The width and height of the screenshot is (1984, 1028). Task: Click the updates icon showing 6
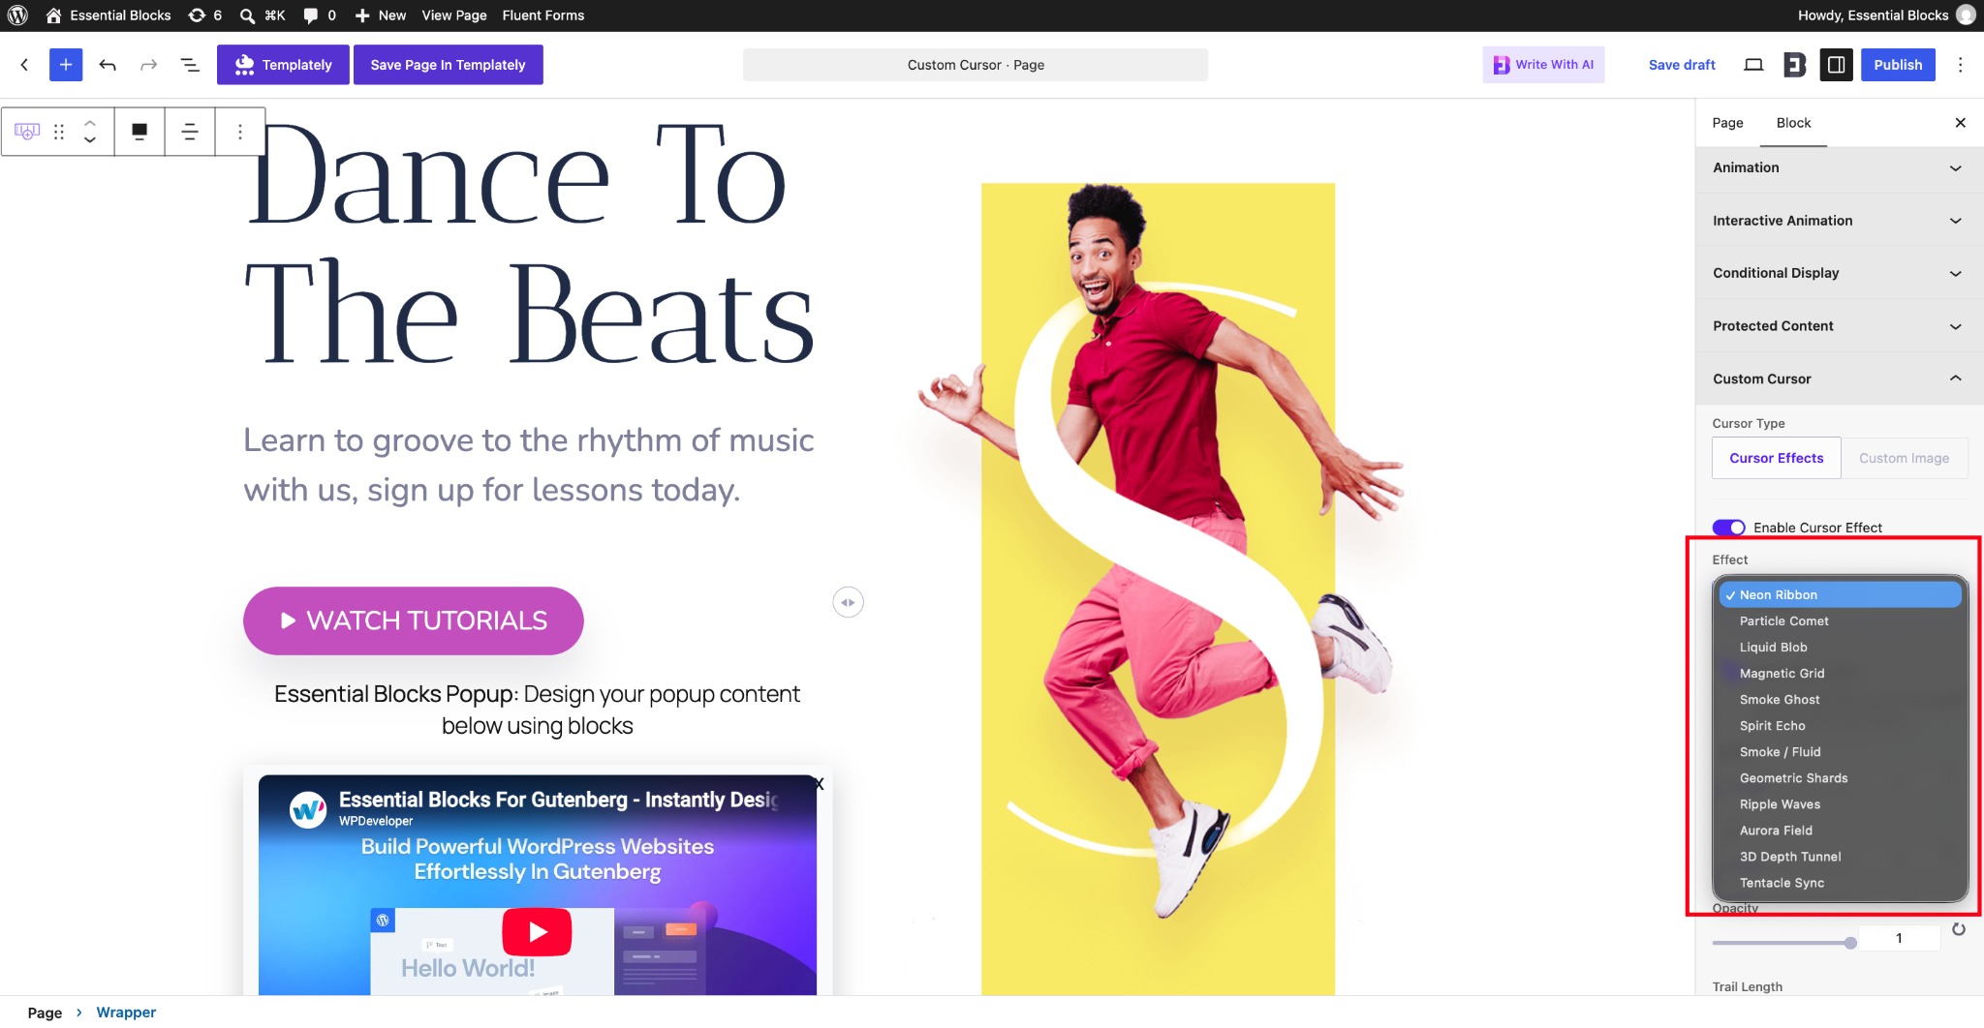tap(204, 15)
